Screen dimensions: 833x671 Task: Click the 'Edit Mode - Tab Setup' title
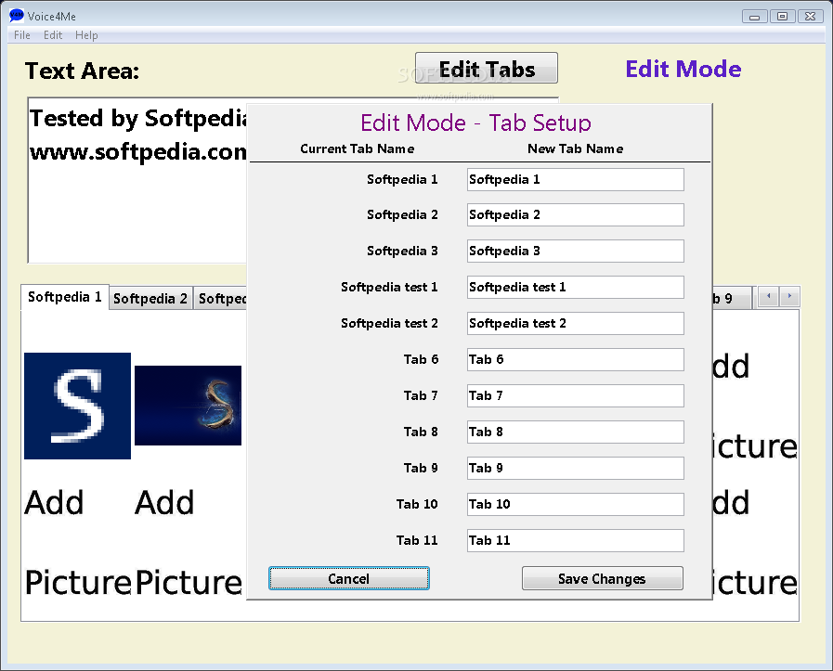click(475, 123)
